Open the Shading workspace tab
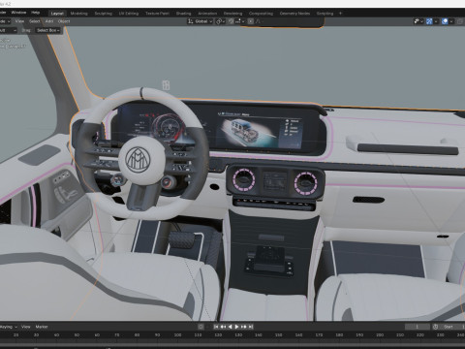 (x=183, y=14)
